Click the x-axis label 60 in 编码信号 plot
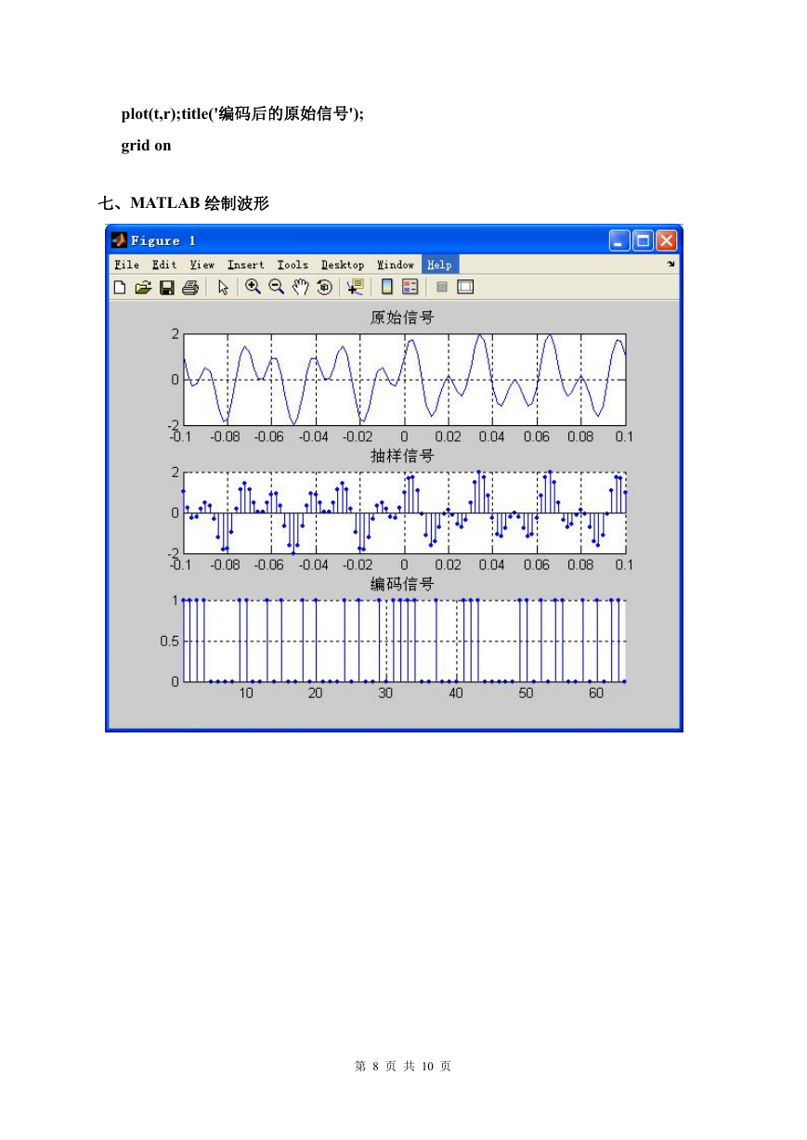Image resolution: width=807 pixels, height=1140 pixels. coord(596,693)
